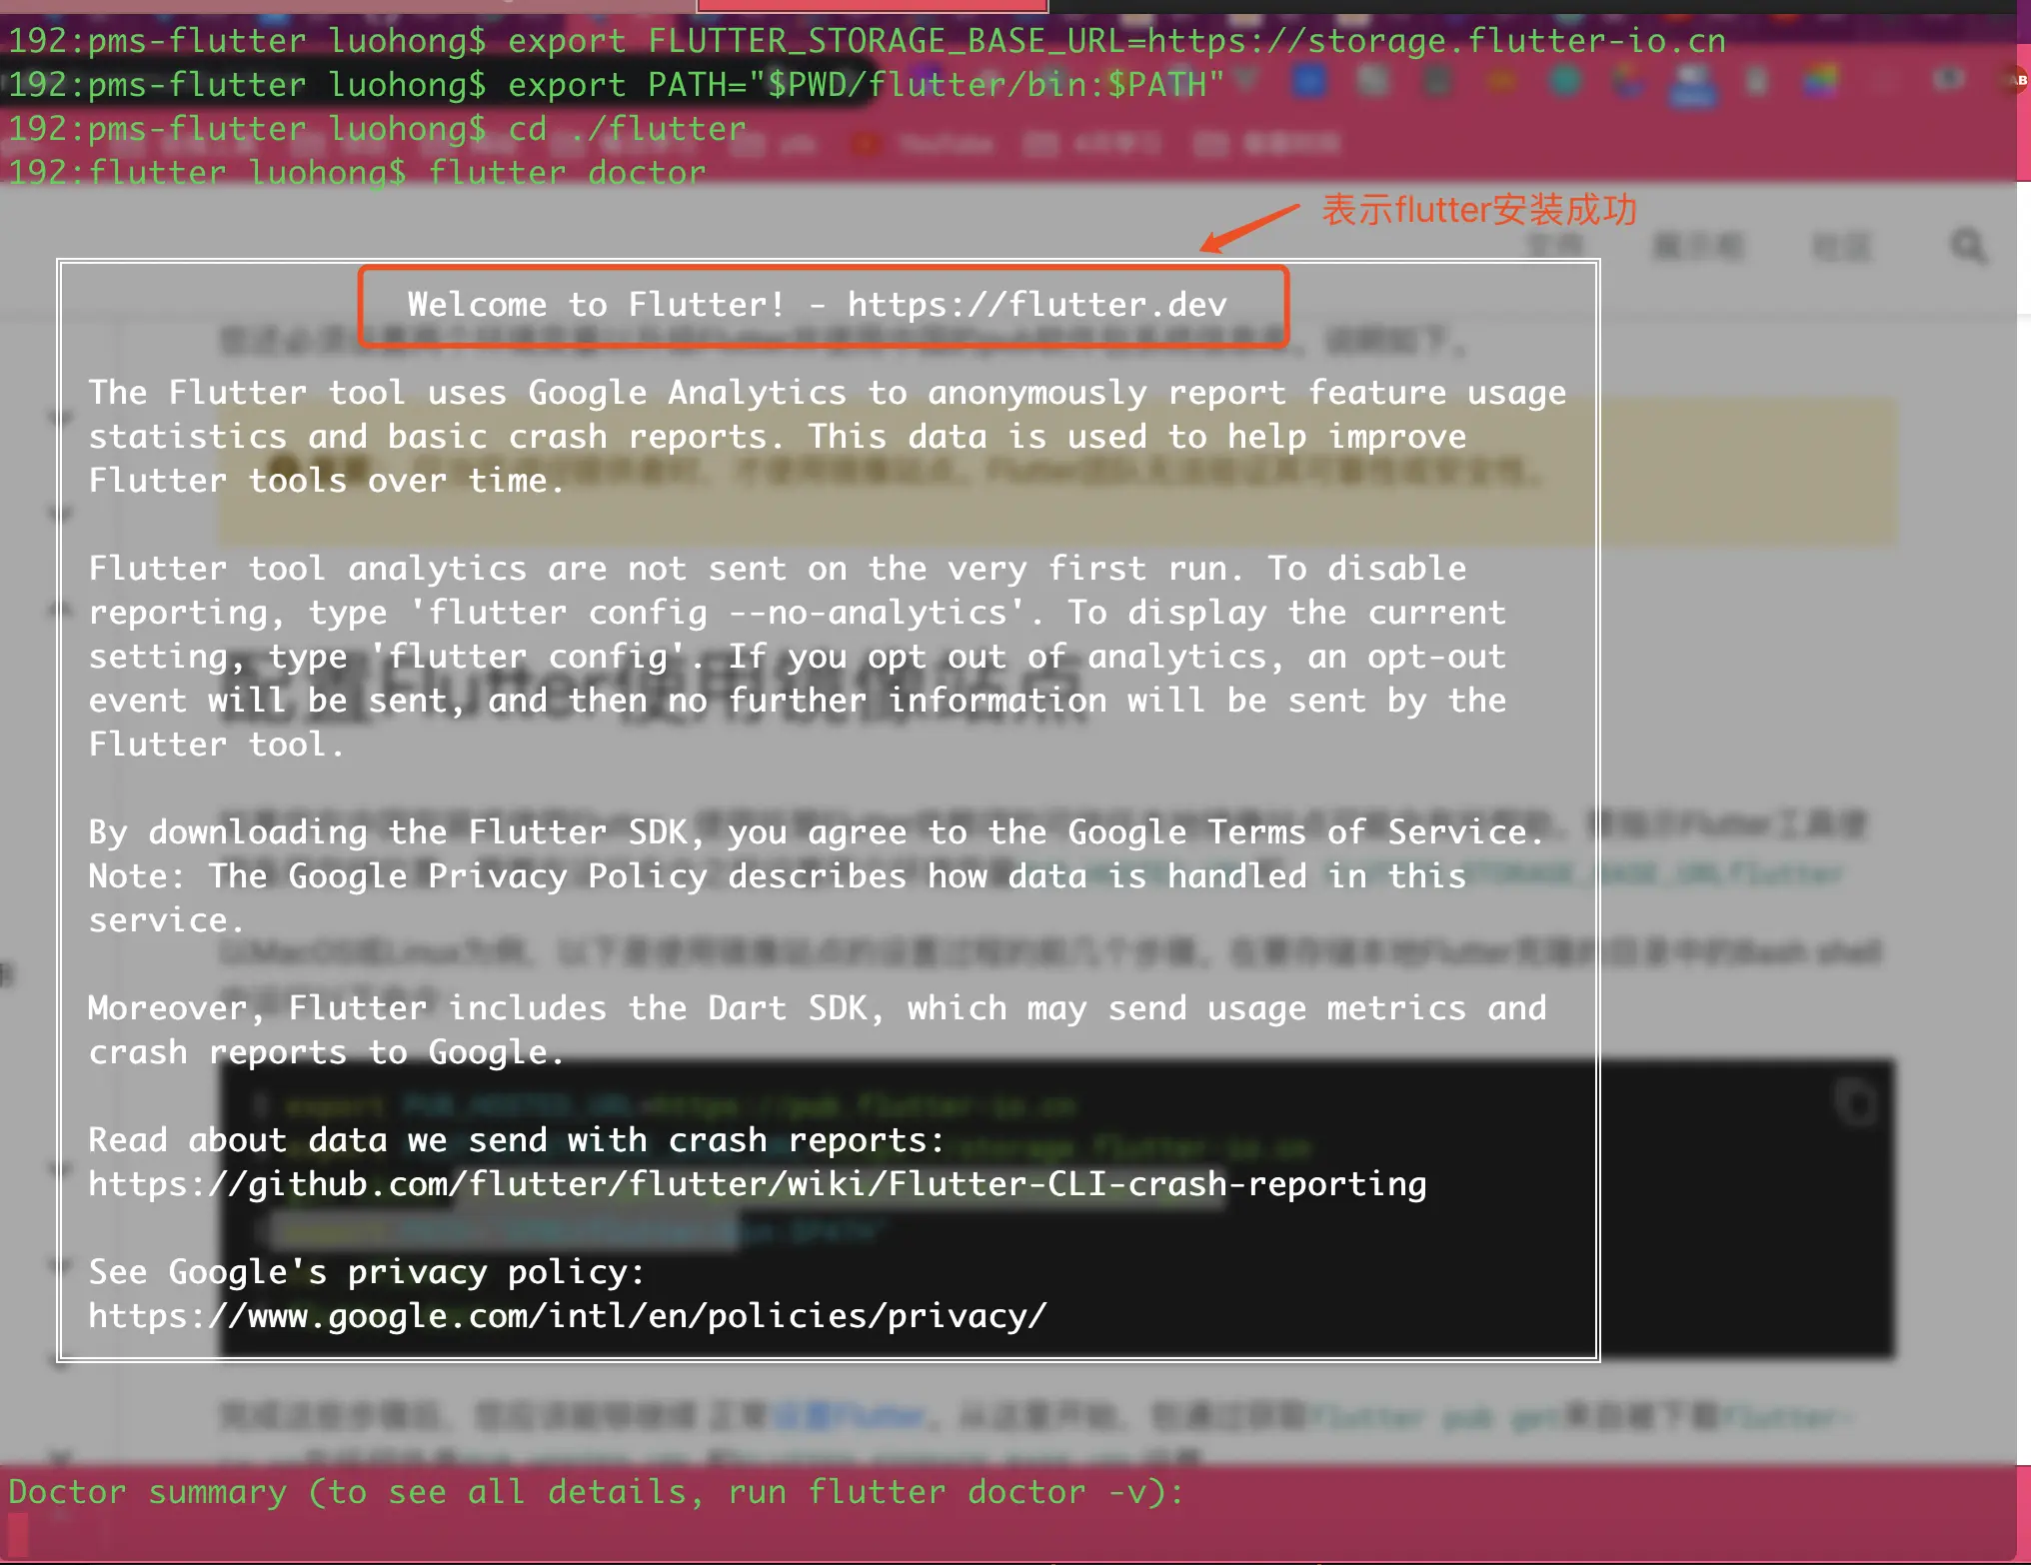Click the orange arrow annotation
The image size is (2031, 1565).
point(1249,228)
